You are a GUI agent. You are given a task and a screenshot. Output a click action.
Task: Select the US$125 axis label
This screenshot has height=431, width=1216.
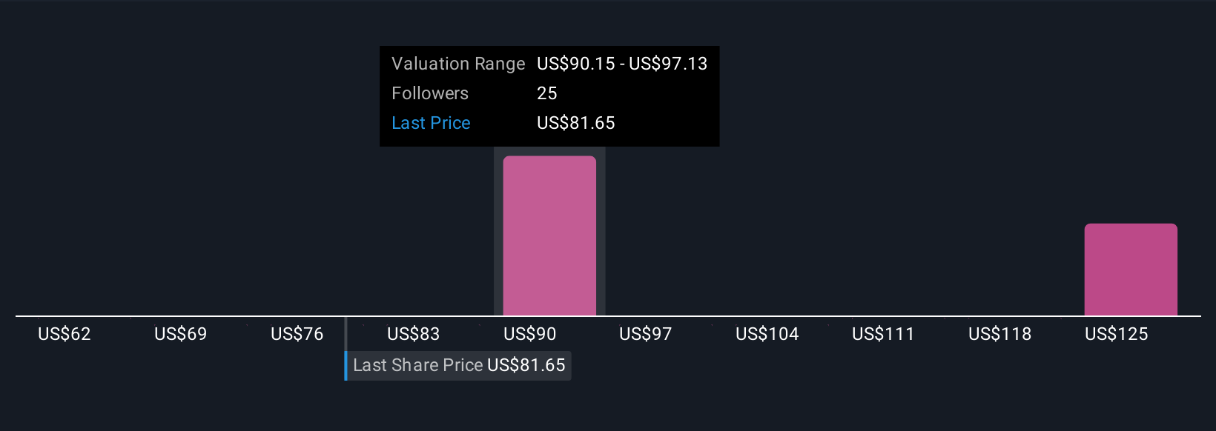click(x=1117, y=334)
